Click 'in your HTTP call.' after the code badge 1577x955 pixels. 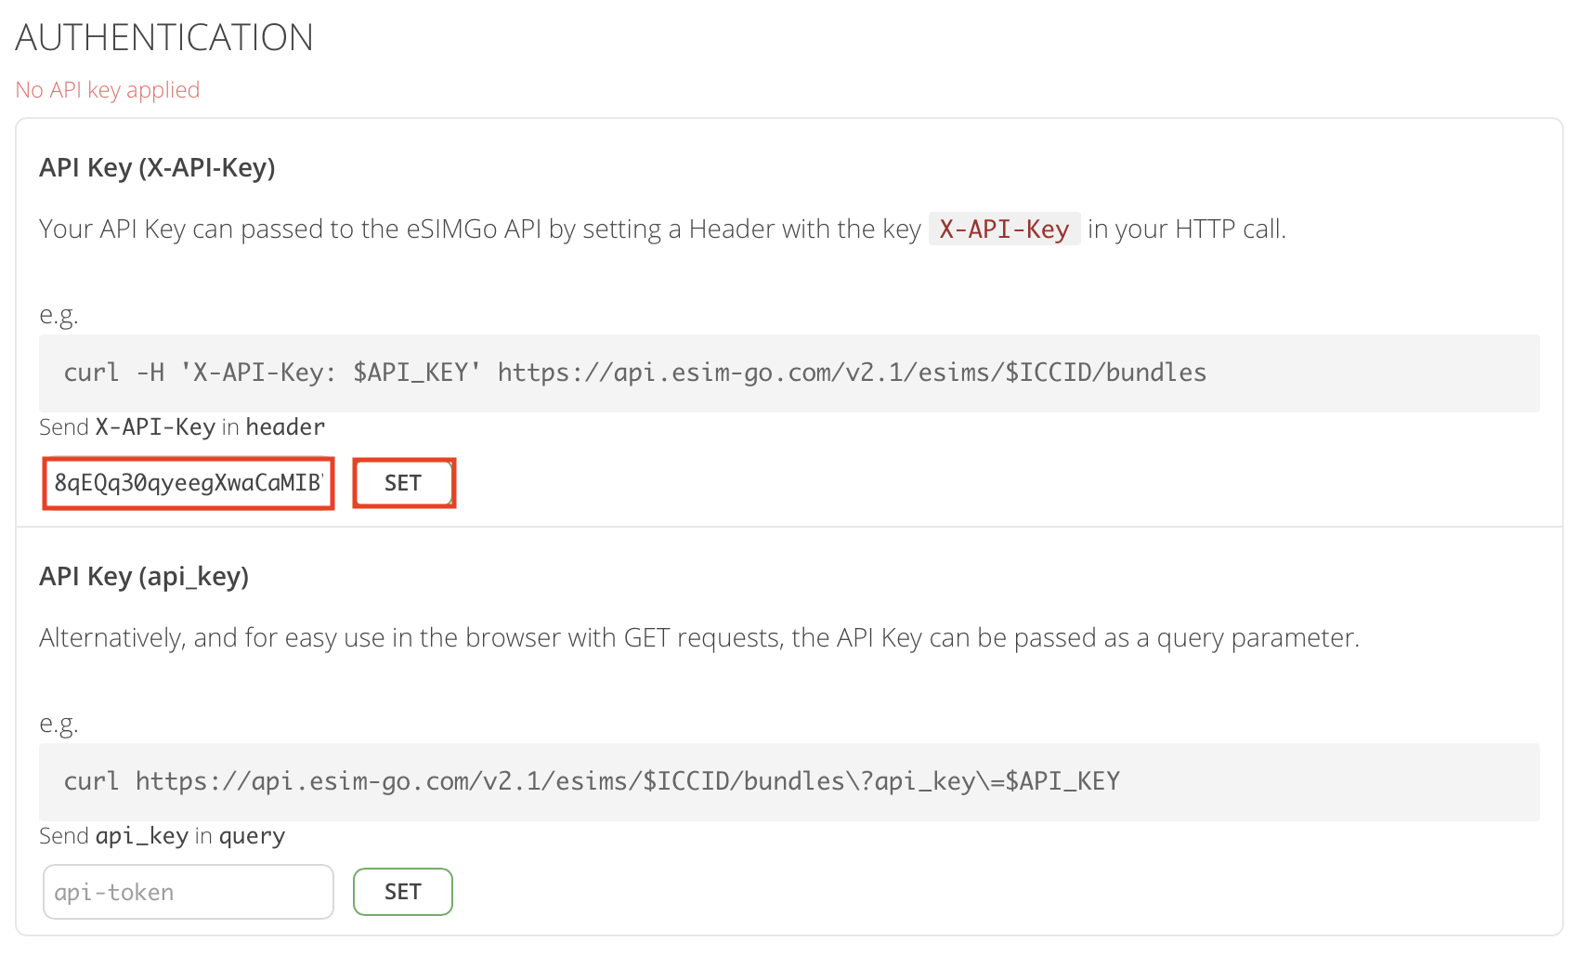[x=1186, y=229]
